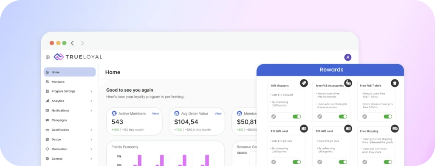Click the Free FAB T-shirt shirt icon

pyautogui.click(x=395, y=83)
